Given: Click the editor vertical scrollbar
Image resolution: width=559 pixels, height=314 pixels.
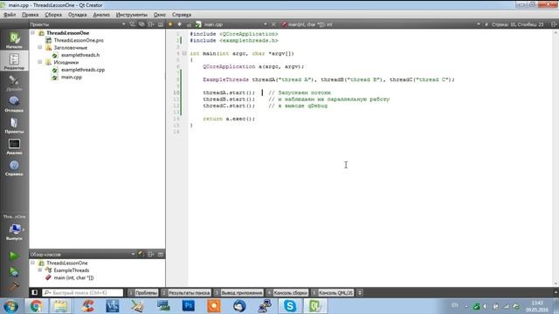Looking at the screenshot, I should coord(556,158).
